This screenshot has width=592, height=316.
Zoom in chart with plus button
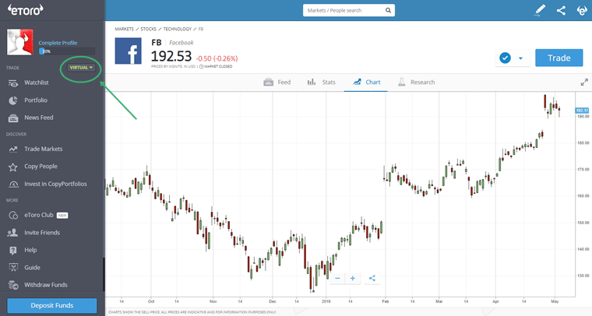point(353,279)
